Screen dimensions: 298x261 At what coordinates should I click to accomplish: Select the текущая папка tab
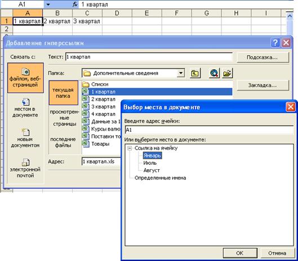[63, 93]
